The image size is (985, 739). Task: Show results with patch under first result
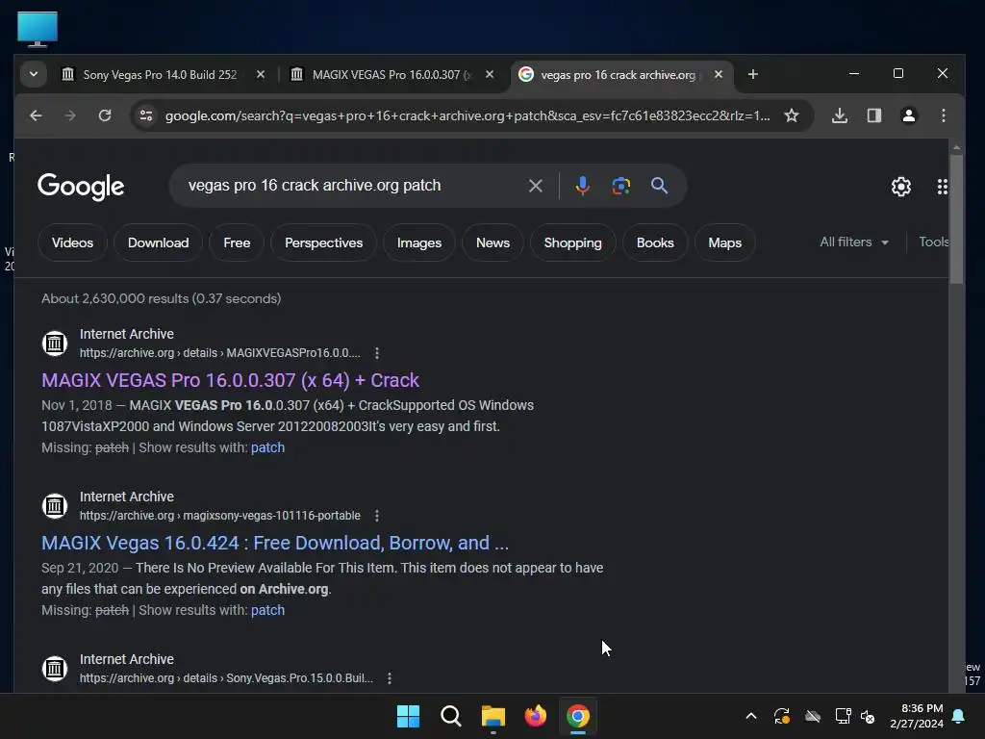[267, 447]
